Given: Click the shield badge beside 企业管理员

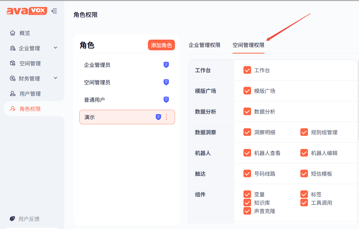Looking at the screenshot, I should (166, 65).
